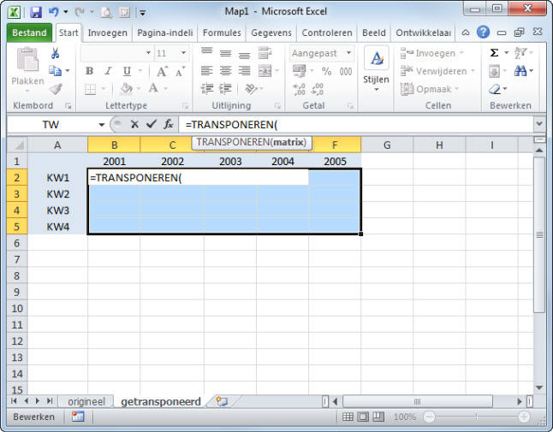Open the font size dropdown showing 11
Viewport: 553px width, 432px height.
184,53
